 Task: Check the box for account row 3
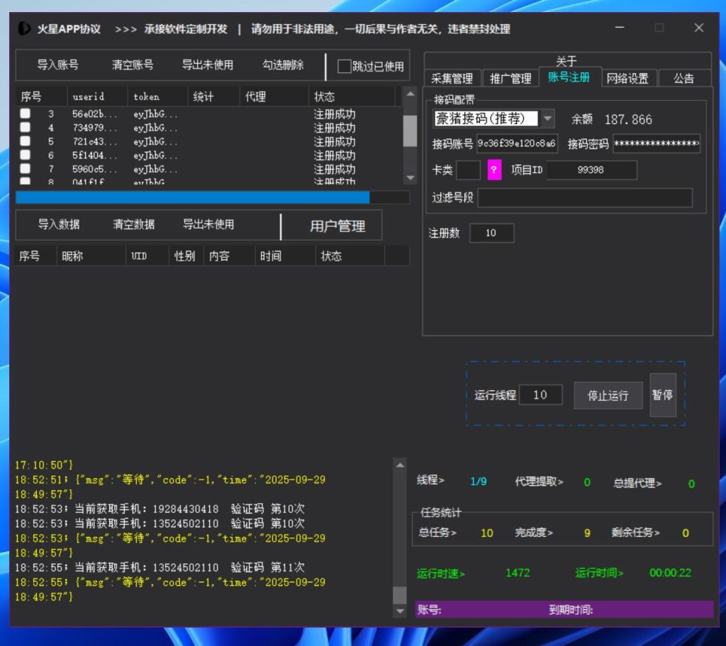[x=25, y=114]
